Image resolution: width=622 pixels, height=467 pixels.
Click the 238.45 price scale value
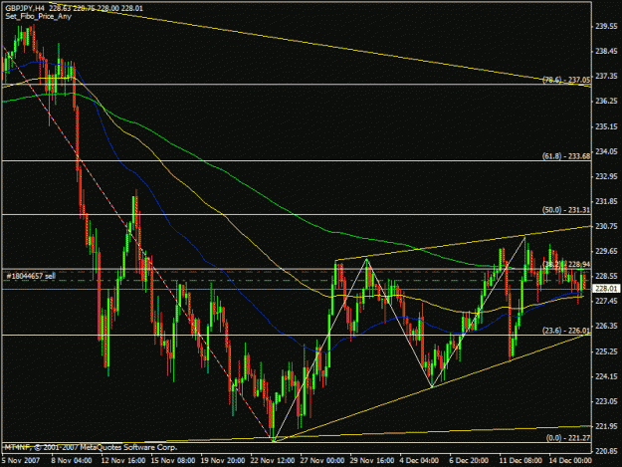click(606, 51)
